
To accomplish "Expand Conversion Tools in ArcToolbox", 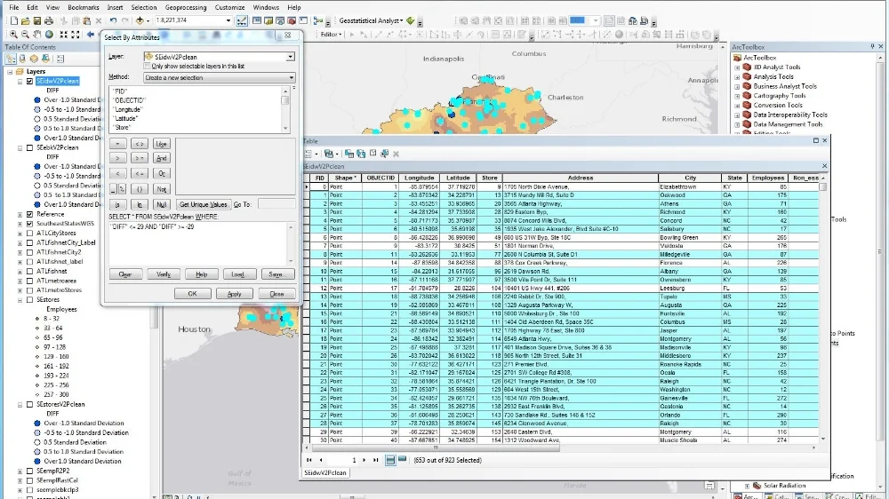I will pos(738,105).
